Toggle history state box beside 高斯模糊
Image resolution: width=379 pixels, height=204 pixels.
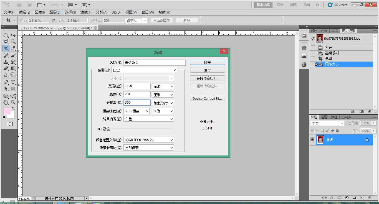[x=313, y=53]
